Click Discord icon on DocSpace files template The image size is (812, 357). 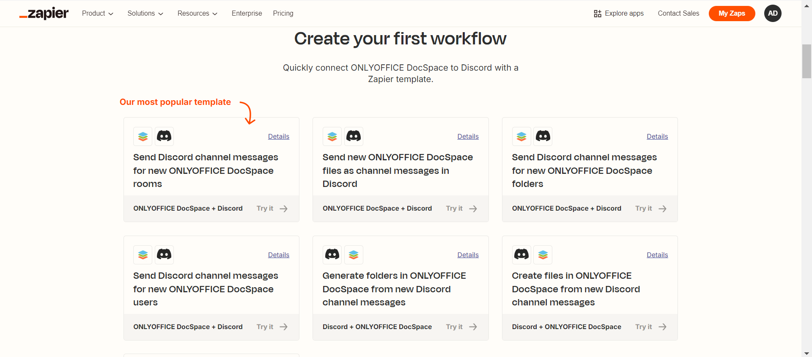[x=354, y=136]
